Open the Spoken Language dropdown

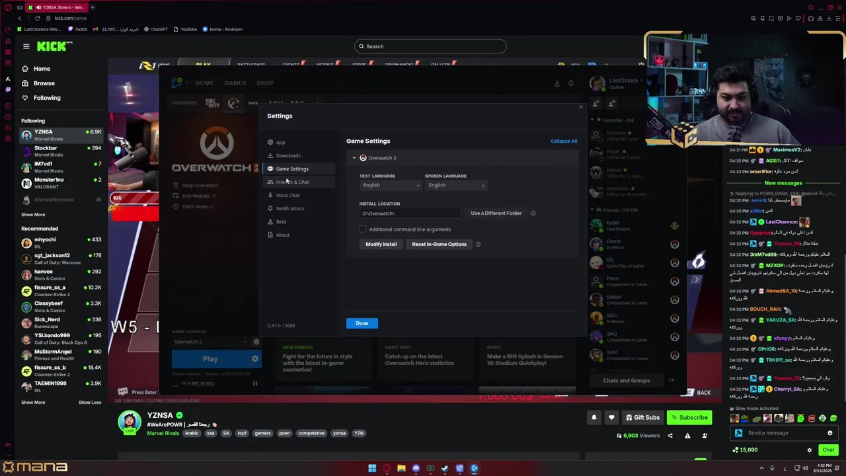[x=456, y=185]
